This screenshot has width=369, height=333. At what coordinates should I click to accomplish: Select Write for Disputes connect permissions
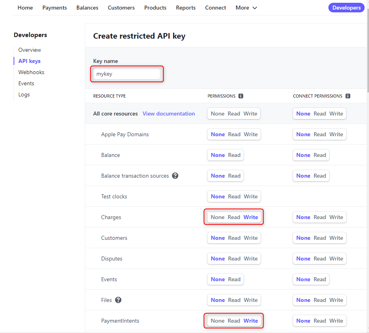point(336,259)
